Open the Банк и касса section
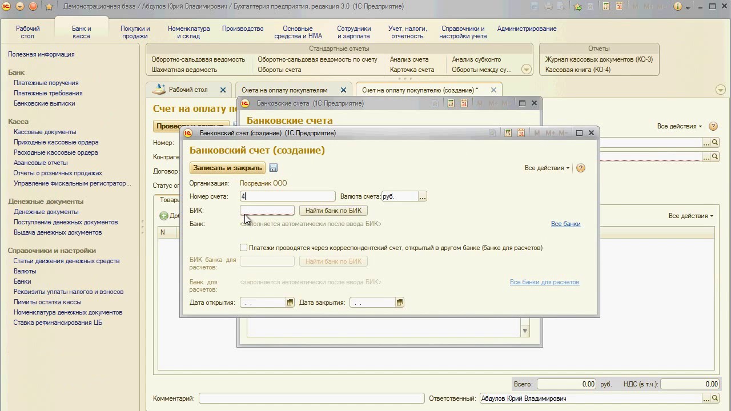The width and height of the screenshot is (731, 411). pos(82,32)
